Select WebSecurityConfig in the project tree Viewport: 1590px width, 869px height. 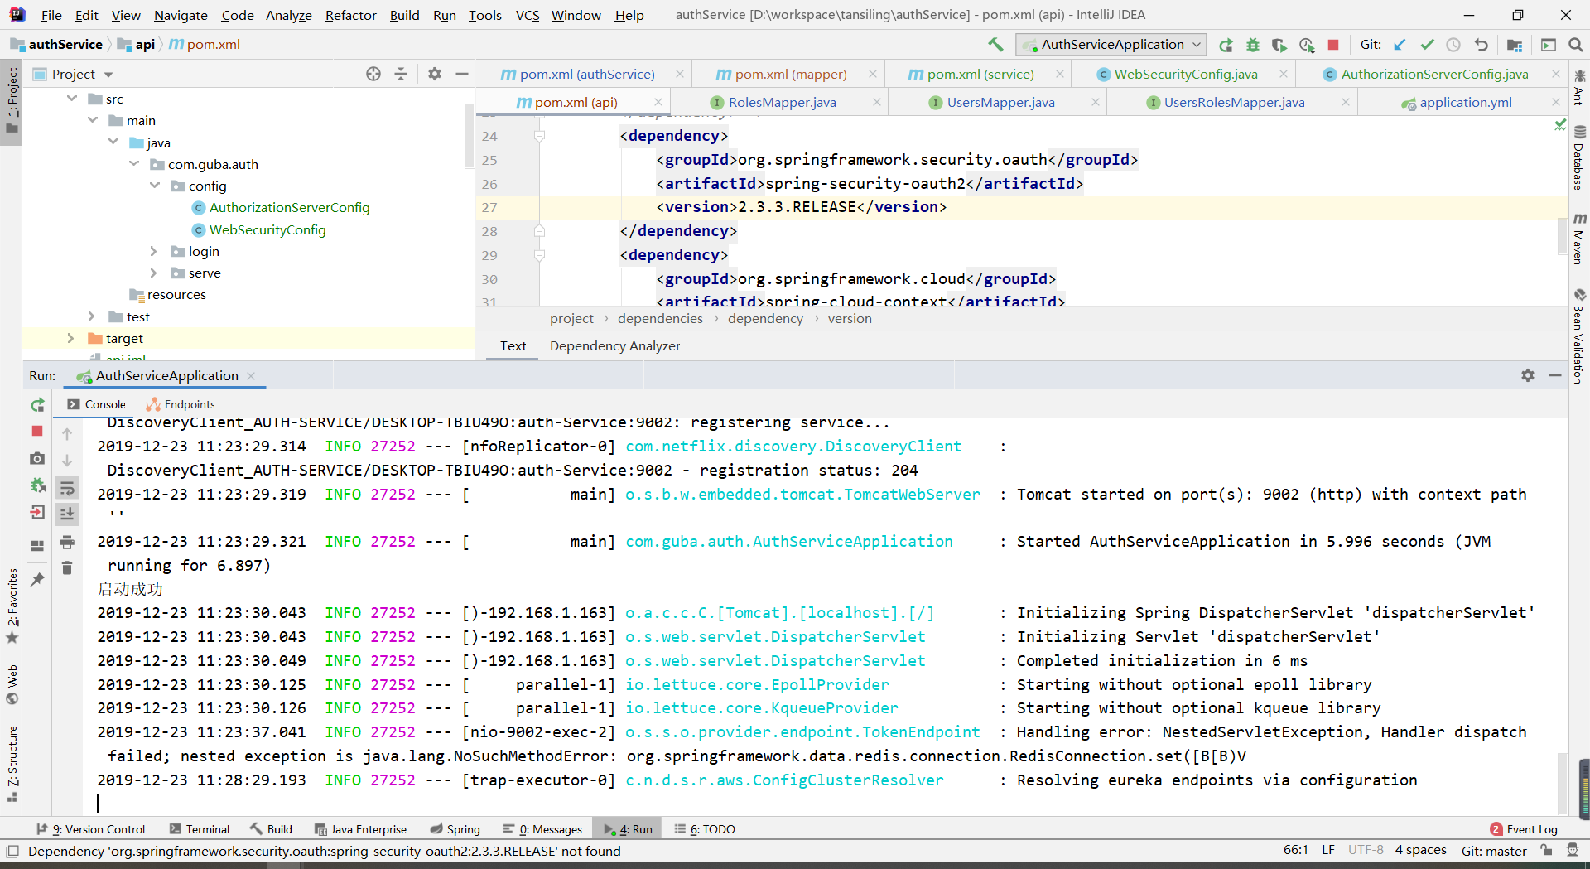[x=267, y=229]
